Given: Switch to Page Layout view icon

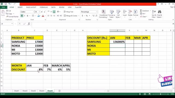Looking at the screenshot, I should (x=145, y=94).
